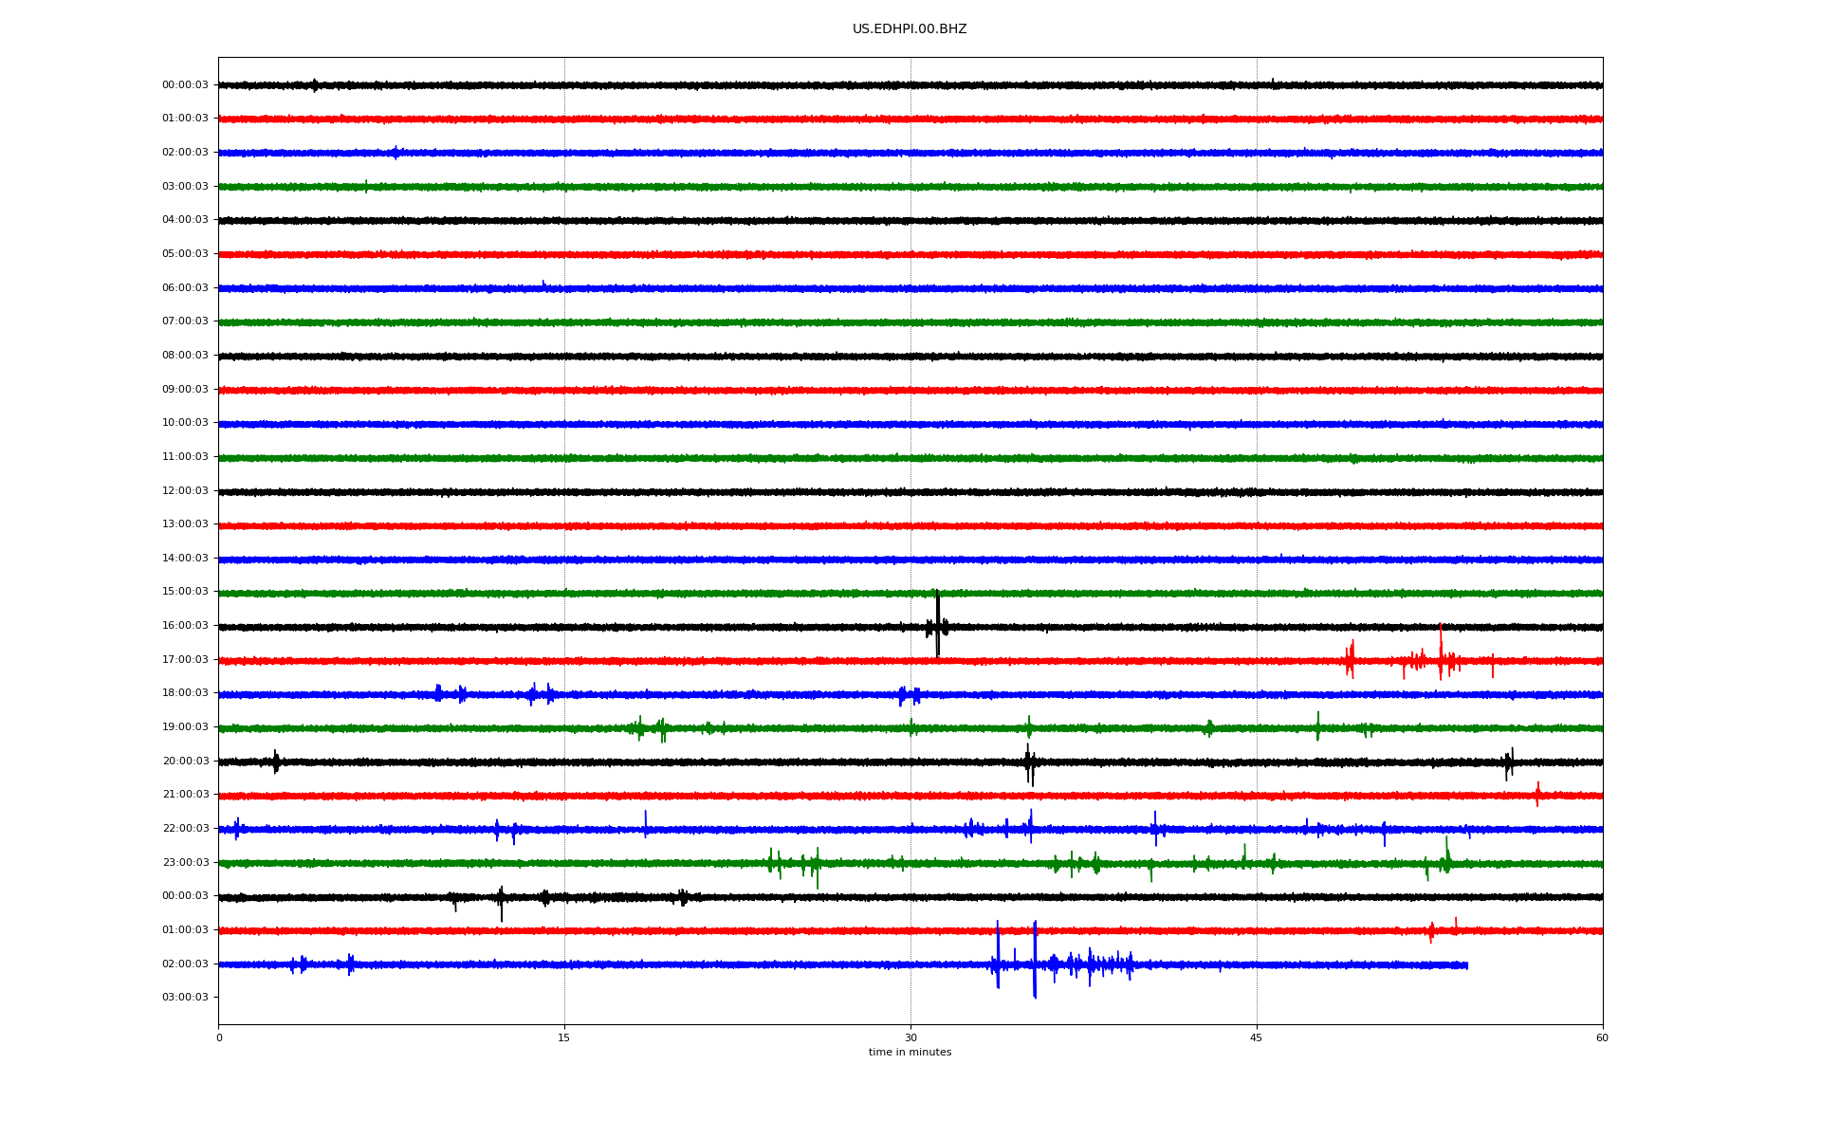Viewport: 1821px width, 1138px height.
Task: Click the final 03:00:03 label with no trace
Action: (x=185, y=998)
